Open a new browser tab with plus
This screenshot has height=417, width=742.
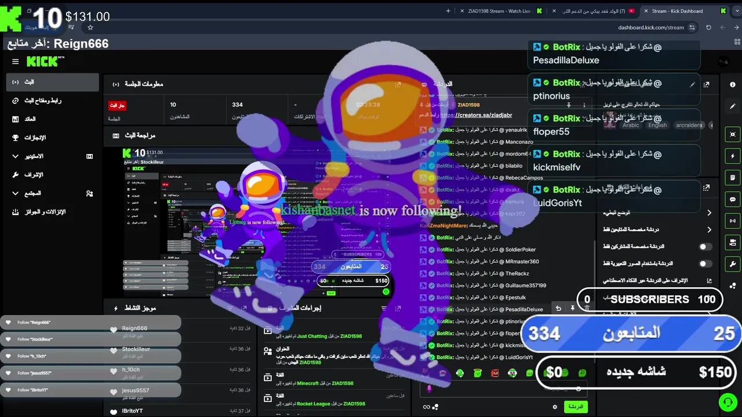[448, 11]
